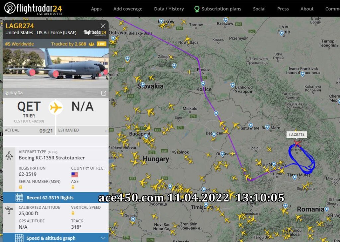Click the airport pin at Budapest
The height and width of the screenshot is (242, 340).
click(146, 137)
